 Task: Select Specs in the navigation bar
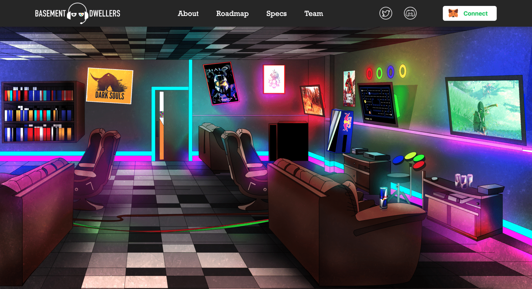tap(276, 14)
